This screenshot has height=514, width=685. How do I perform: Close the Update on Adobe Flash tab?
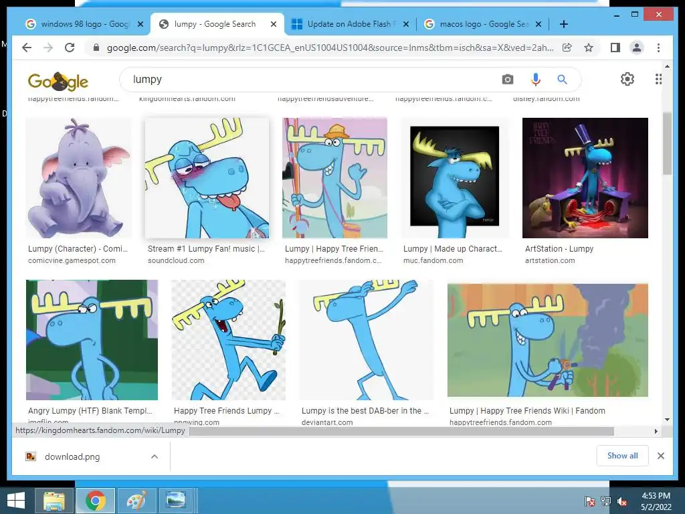coord(406,24)
